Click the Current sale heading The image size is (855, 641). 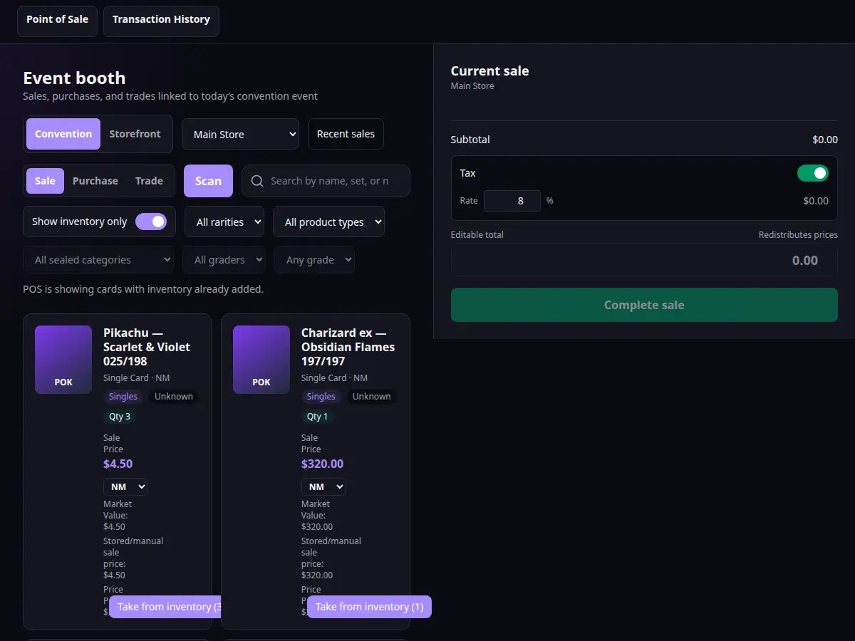click(x=490, y=71)
